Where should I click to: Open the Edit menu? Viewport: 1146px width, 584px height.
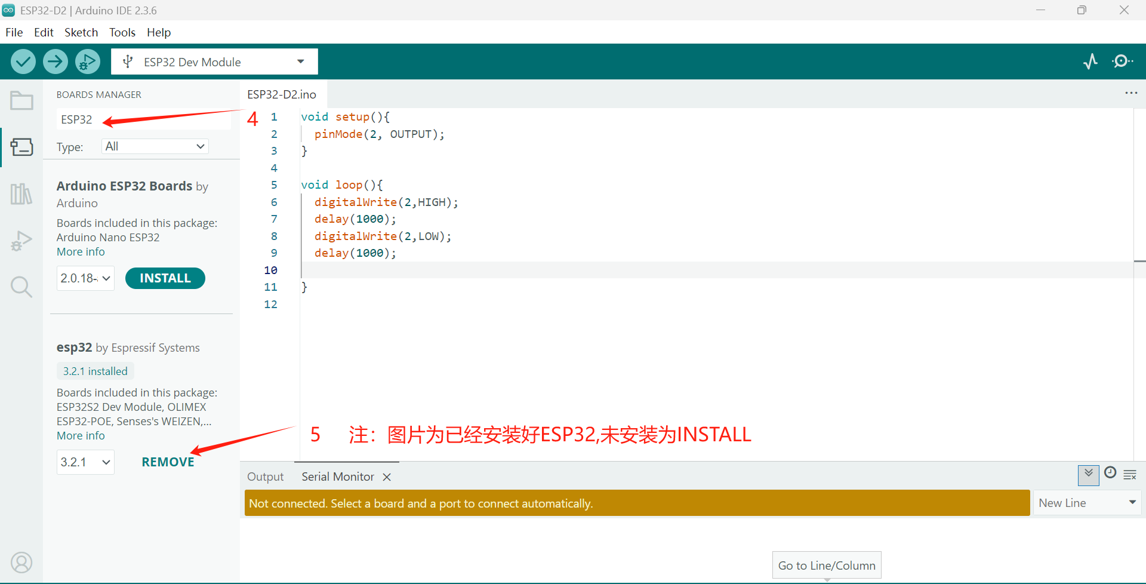pyautogui.click(x=44, y=32)
